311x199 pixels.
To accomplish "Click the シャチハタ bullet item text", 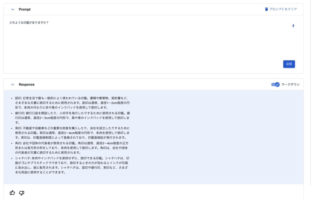I will click(72, 165).
